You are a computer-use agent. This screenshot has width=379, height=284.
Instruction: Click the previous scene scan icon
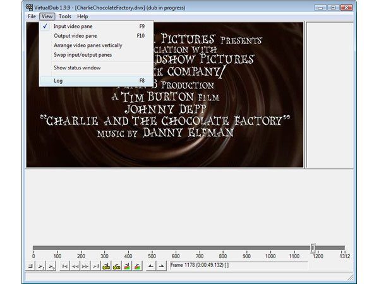[x=127, y=266]
